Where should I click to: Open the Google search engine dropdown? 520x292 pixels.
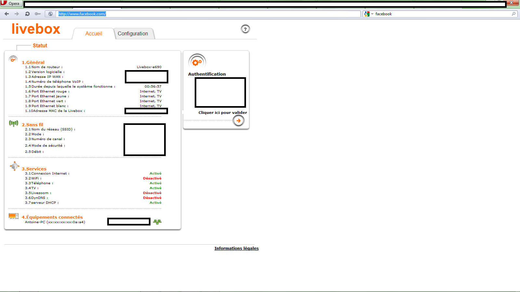click(x=369, y=14)
